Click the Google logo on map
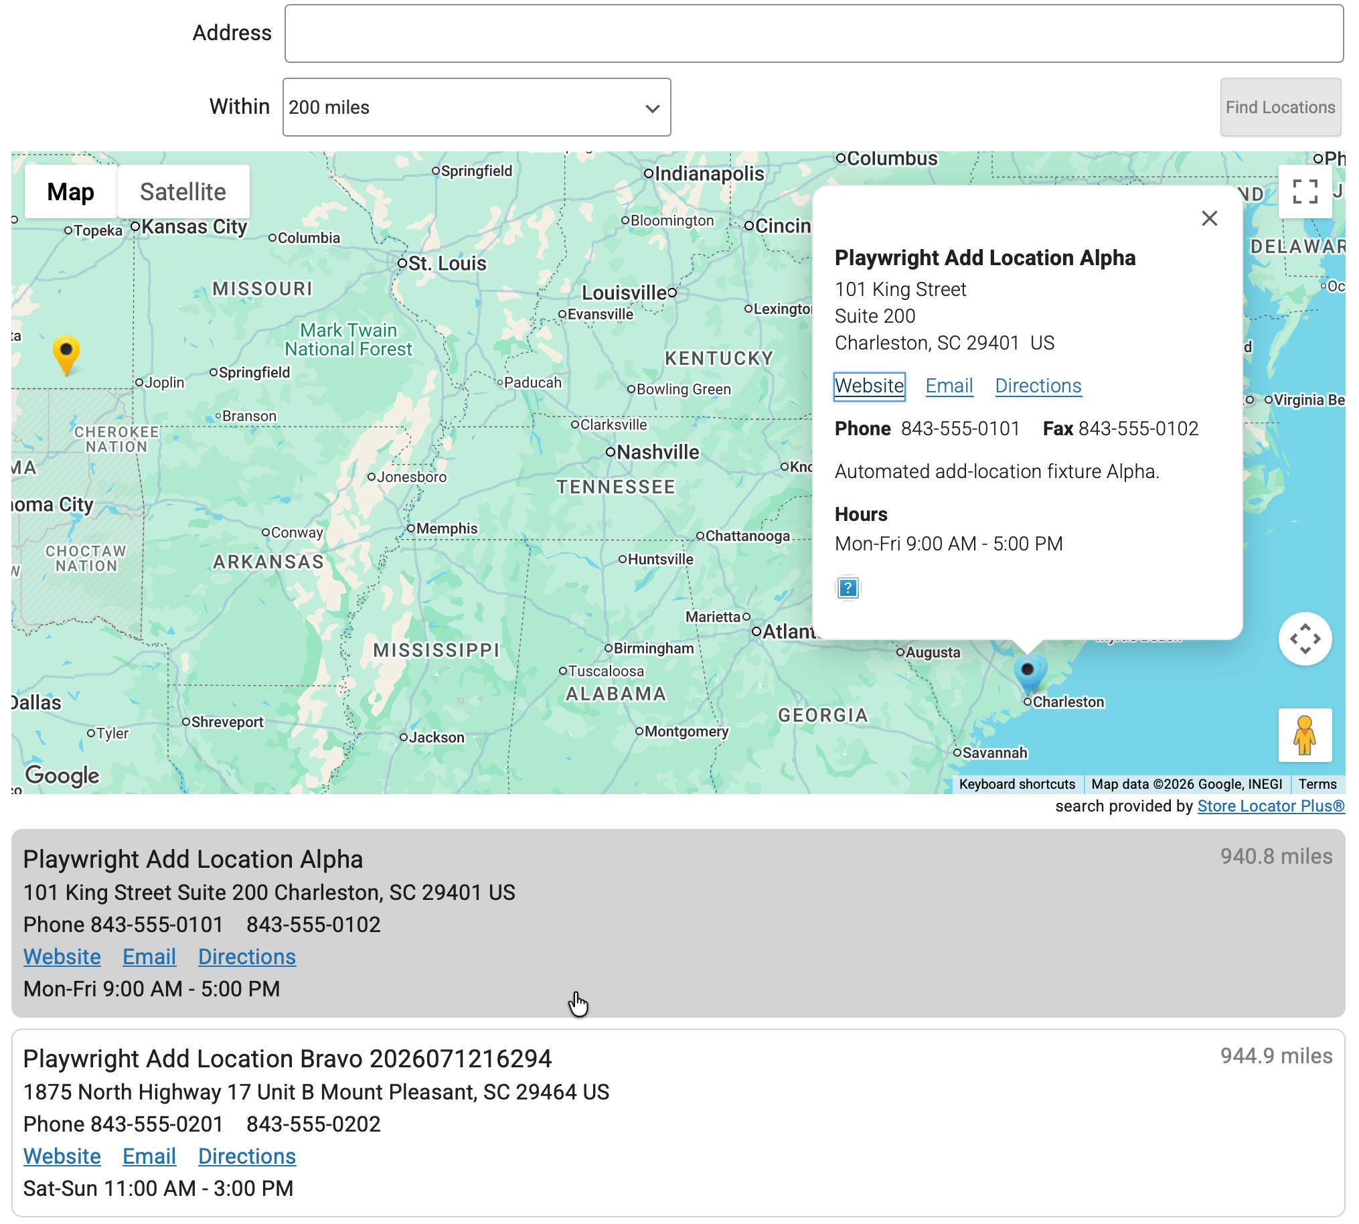The image size is (1359, 1224). (62, 775)
